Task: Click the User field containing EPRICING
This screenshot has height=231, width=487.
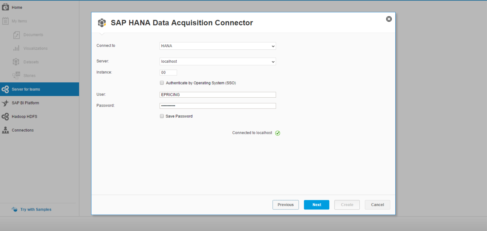Action: (218, 95)
